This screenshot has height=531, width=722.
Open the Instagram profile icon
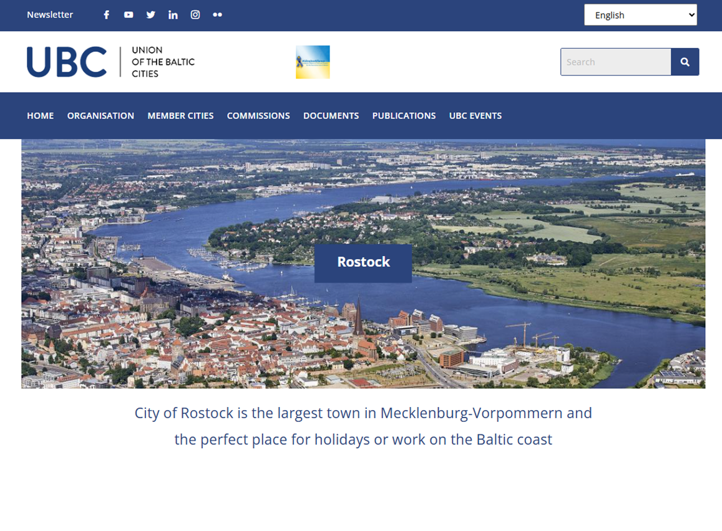point(195,15)
